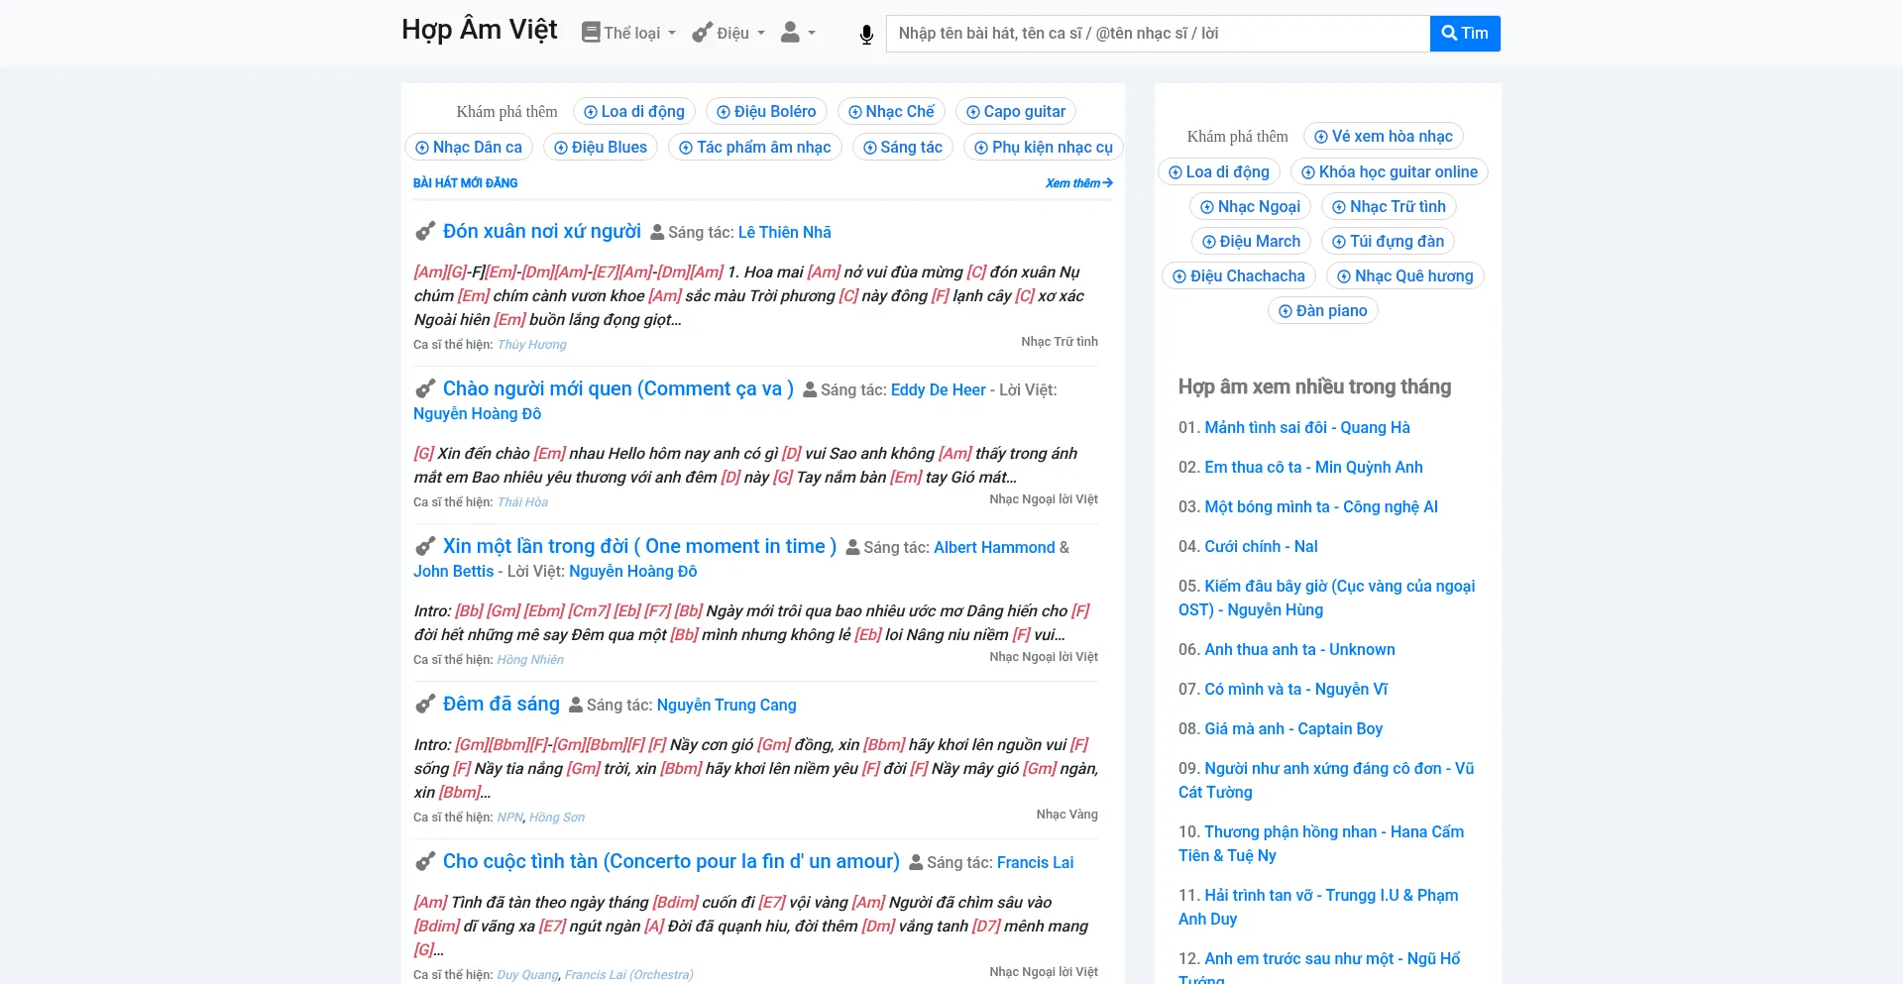The width and height of the screenshot is (1903, 984).
Task: Open composer Francis Lai page
Action: click(x=1036, y=863)
